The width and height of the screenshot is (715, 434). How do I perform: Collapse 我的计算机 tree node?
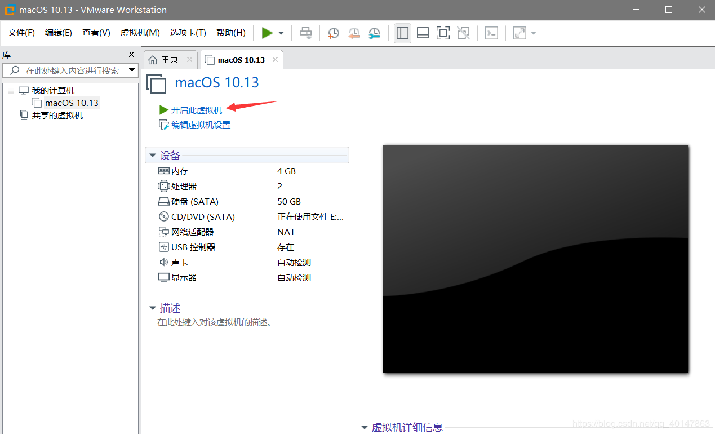11,91
